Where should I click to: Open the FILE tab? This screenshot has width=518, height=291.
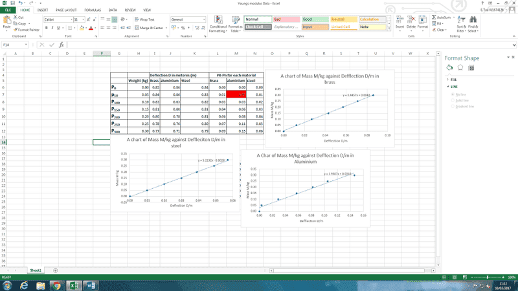(8, 10)
